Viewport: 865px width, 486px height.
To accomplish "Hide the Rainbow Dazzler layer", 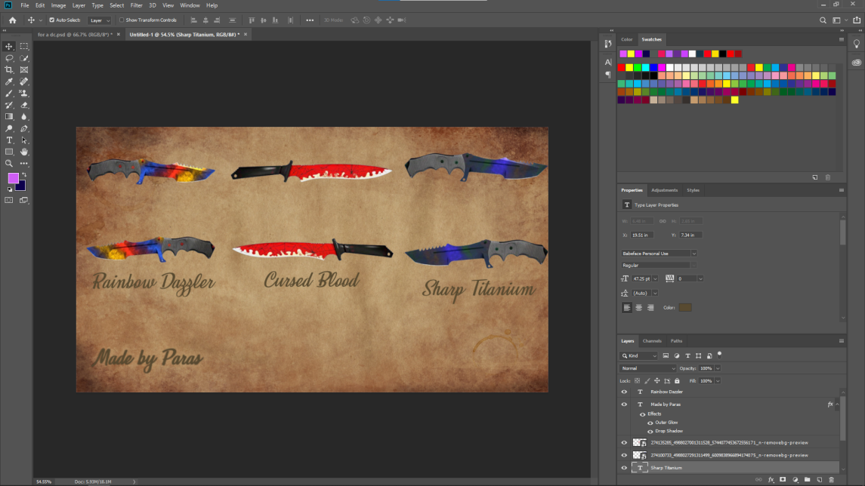I will click(x=624, y=392).
